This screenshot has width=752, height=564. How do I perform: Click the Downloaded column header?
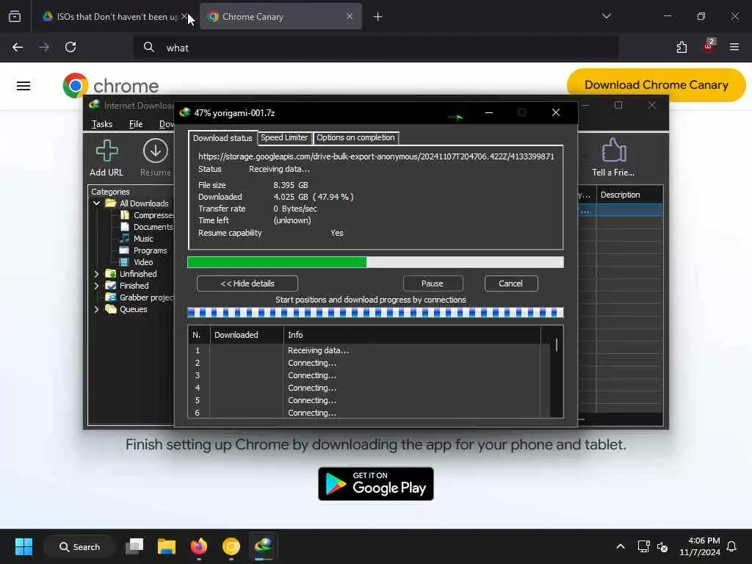[247, 335]
